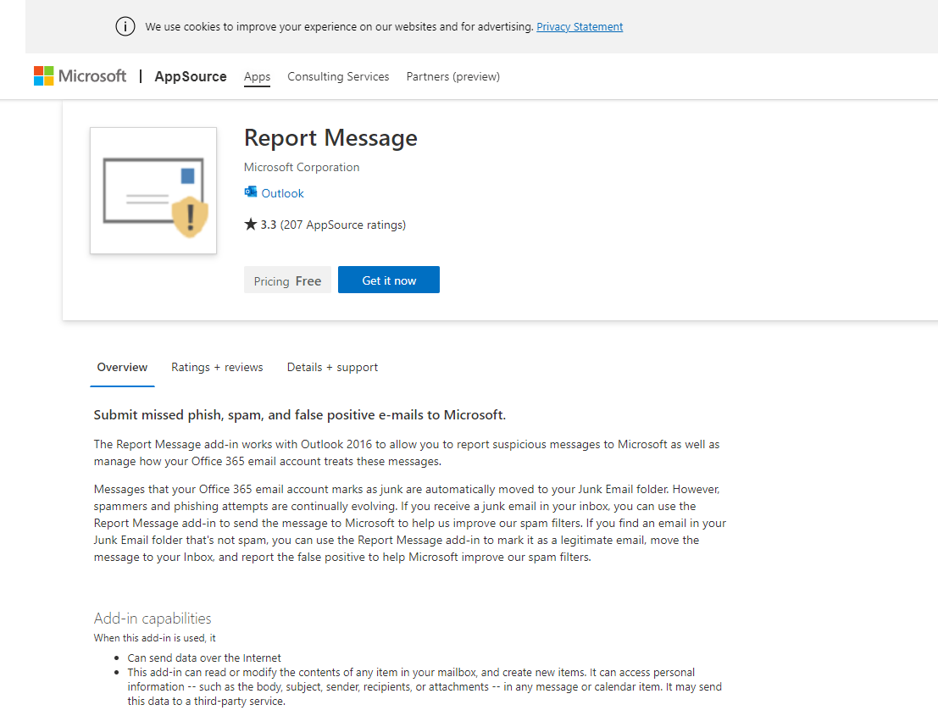Click the Report Message title
Image resolution: width=938 pixels, height=727 pixels.
tap(330, 138)
